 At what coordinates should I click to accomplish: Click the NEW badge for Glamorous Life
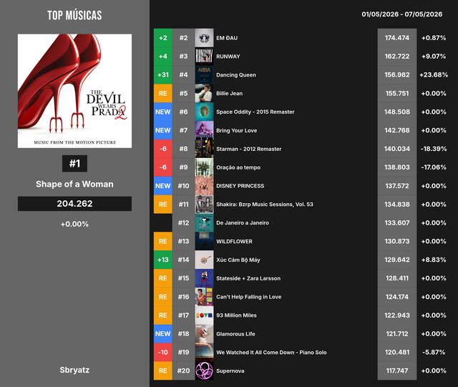coord(163,334)
